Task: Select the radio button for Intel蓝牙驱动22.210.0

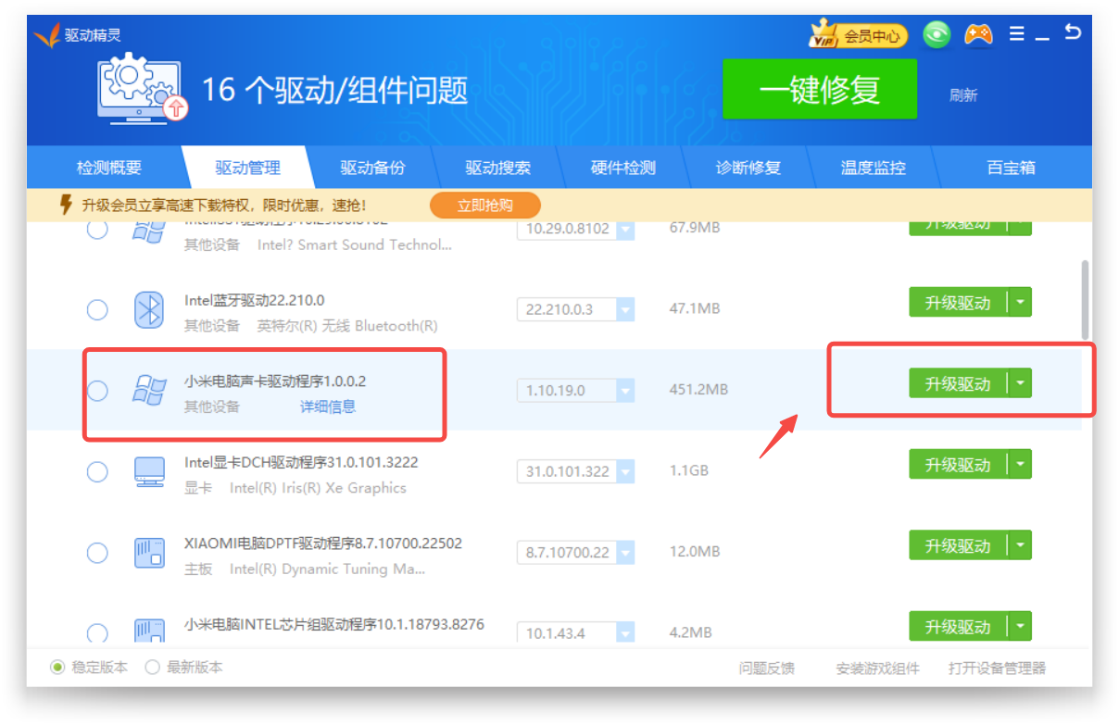Action: [97, 309]
